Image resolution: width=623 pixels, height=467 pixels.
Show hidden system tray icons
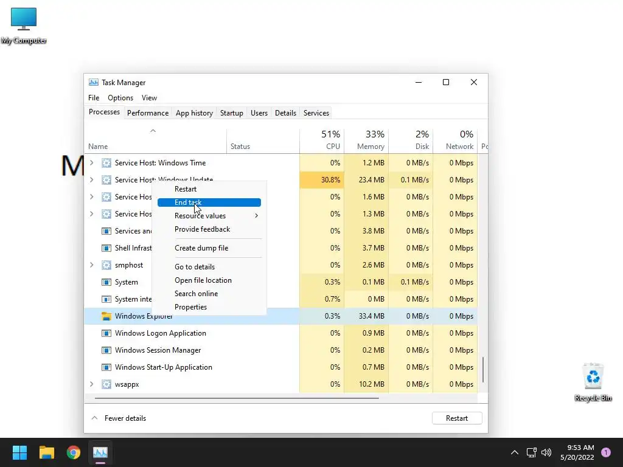click(515, 452)
